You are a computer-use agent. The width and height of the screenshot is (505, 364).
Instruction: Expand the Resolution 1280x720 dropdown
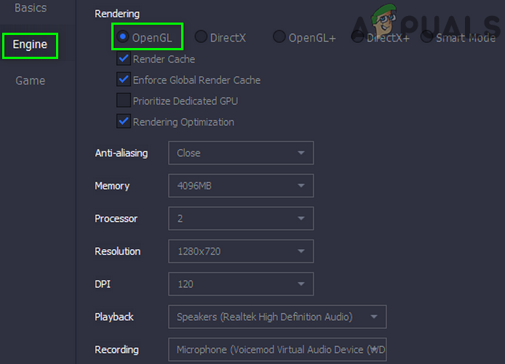(241, 251)
